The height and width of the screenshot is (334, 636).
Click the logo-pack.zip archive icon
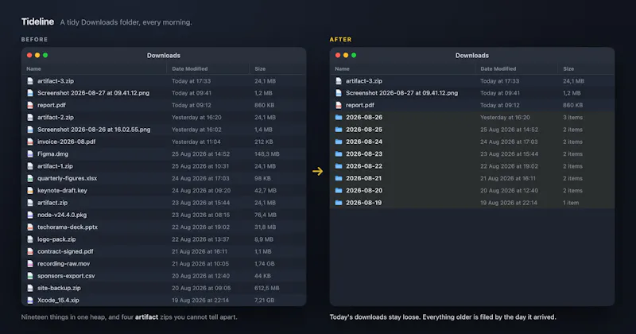click(30, 239)
